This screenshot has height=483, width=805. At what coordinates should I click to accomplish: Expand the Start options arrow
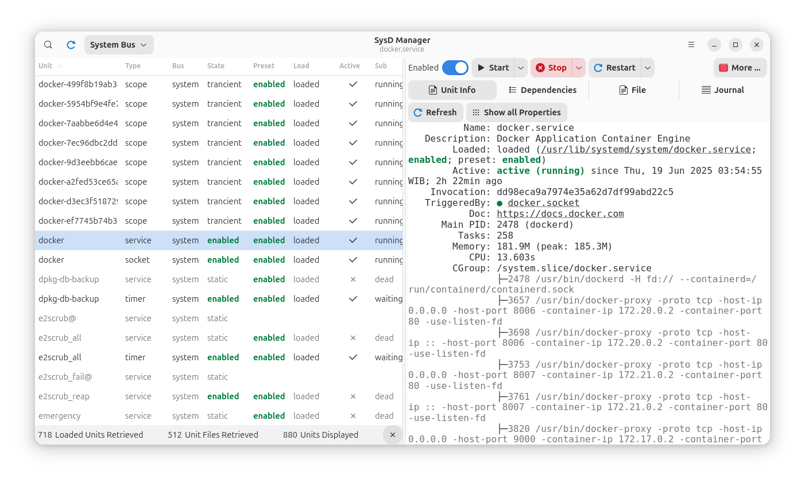(521, 68)
